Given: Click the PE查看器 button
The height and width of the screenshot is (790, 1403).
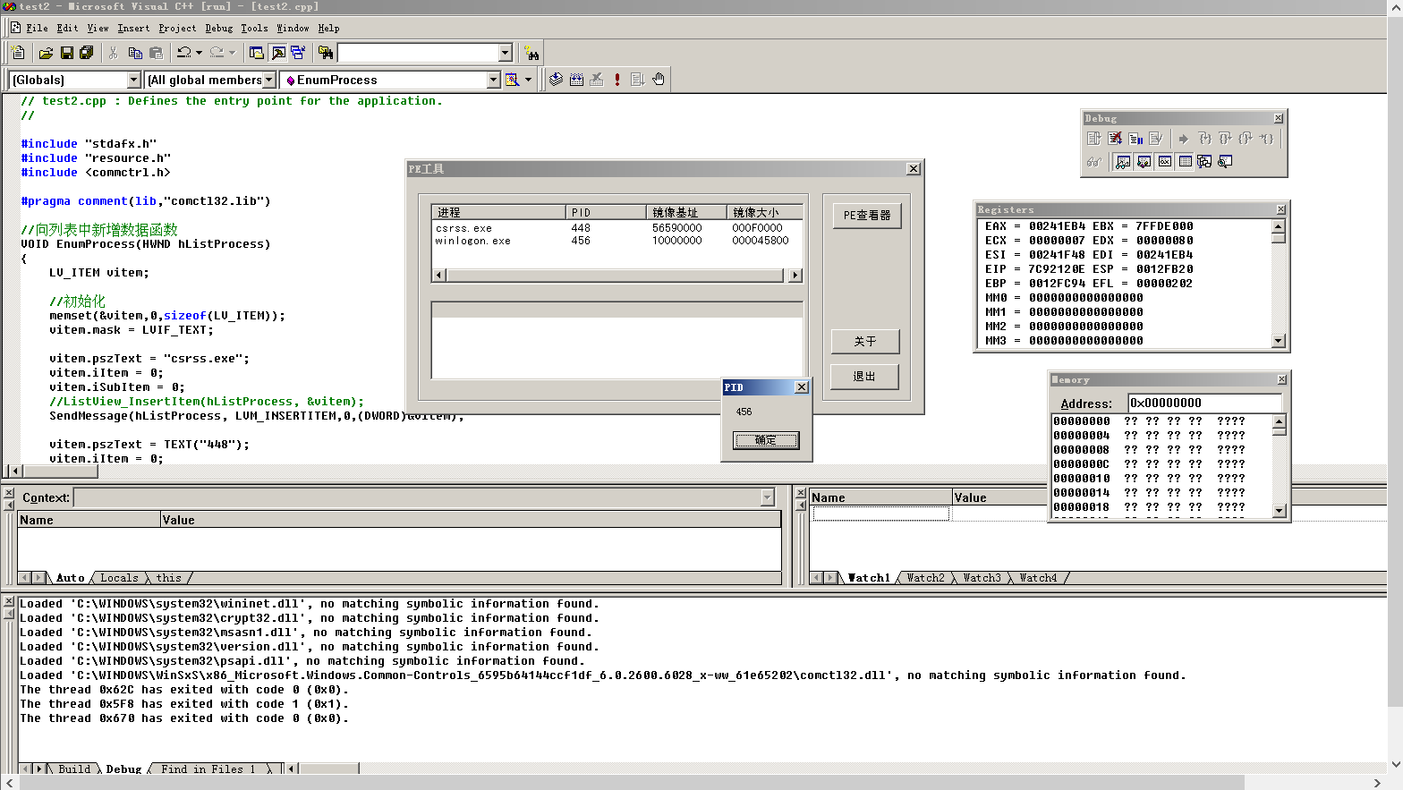Looking at the screenshot, I should click(x=867, y=216).
